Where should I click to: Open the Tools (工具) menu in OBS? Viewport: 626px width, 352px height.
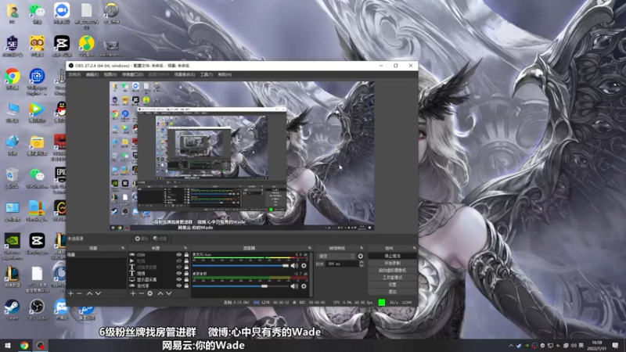[x=207, y=74]
